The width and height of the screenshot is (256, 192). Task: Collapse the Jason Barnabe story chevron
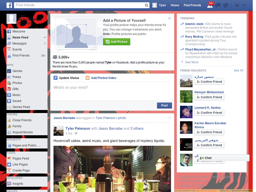(x=170, y=117)
